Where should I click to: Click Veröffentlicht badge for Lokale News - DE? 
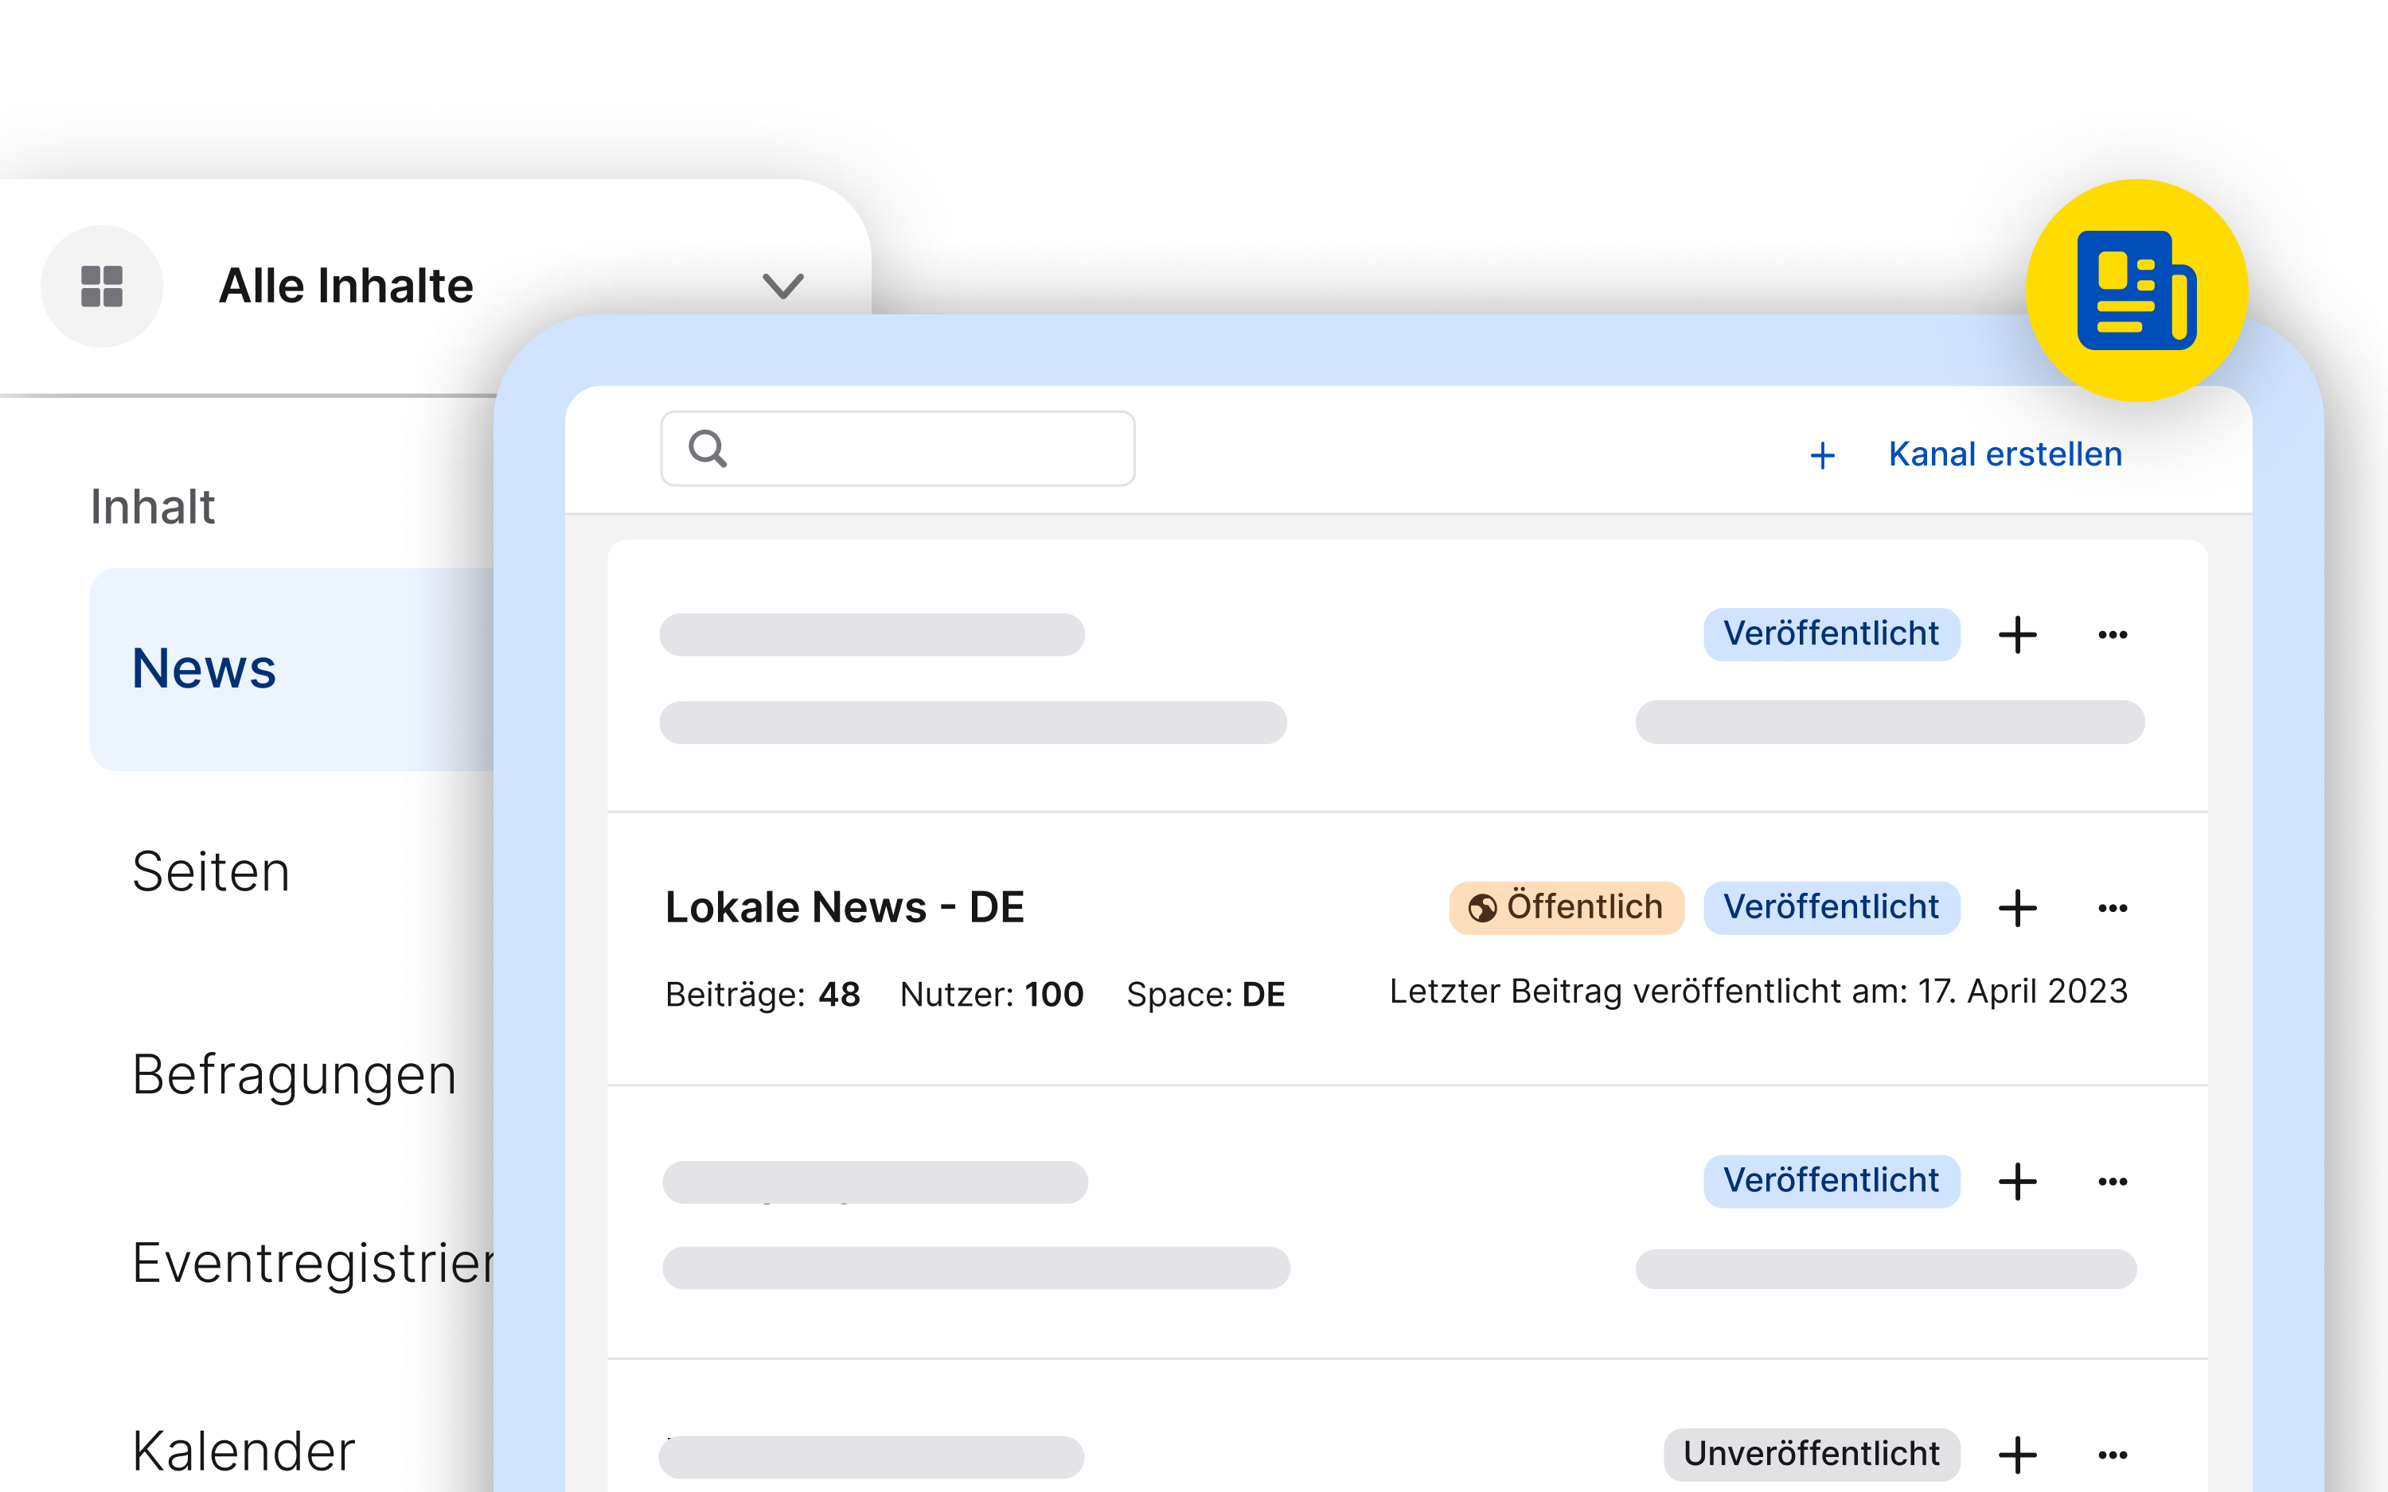point(1832,907)
